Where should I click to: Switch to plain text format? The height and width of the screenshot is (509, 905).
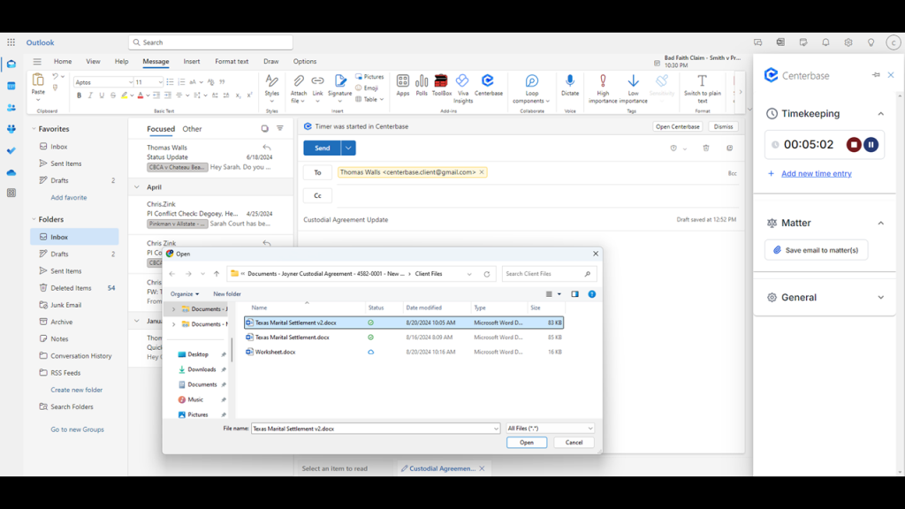(703, 89)
